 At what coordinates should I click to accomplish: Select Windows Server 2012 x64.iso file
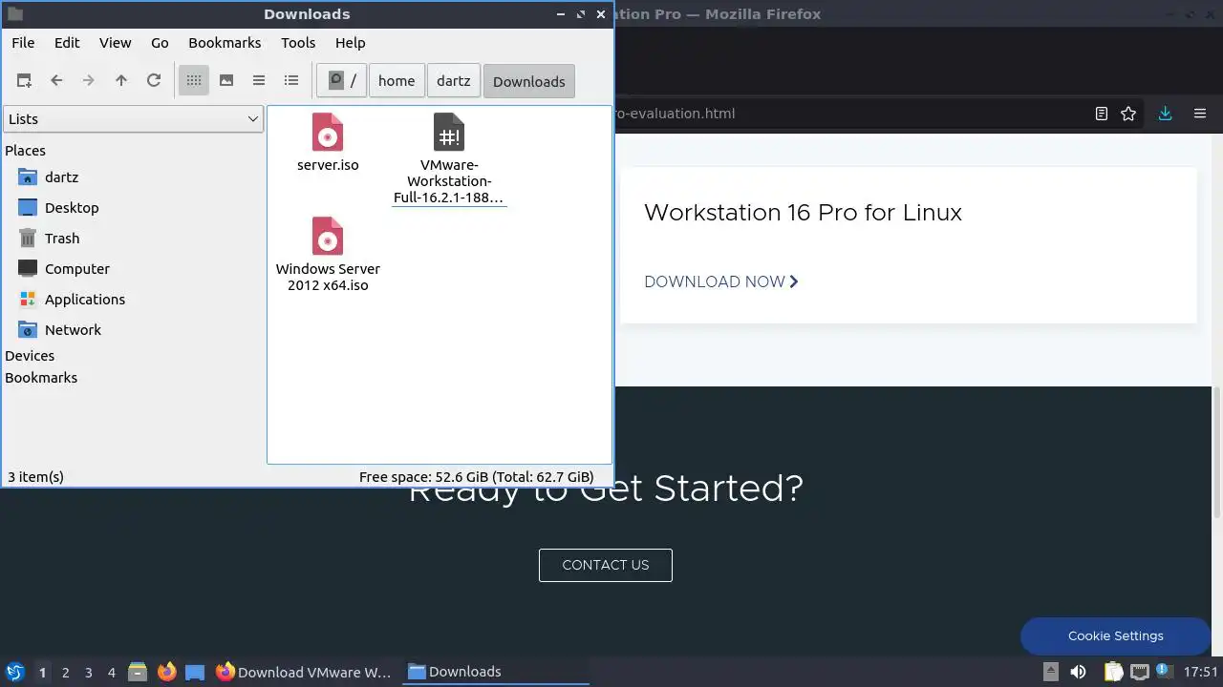pyautogui.click(x=328, y=254)
